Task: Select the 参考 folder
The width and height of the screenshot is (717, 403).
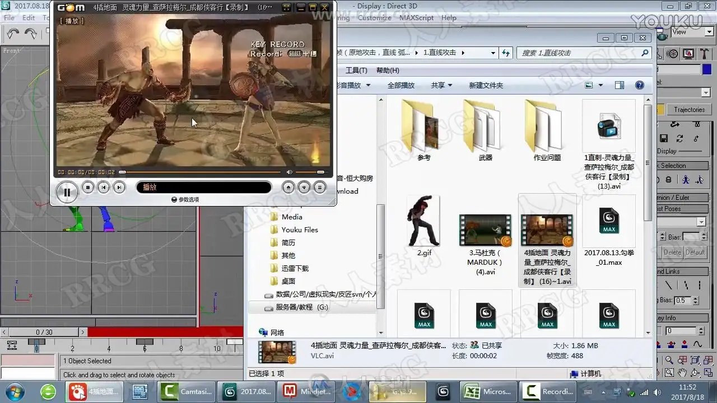Action: tap(424, 132)
